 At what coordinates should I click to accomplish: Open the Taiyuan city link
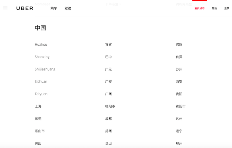[41, 94]
